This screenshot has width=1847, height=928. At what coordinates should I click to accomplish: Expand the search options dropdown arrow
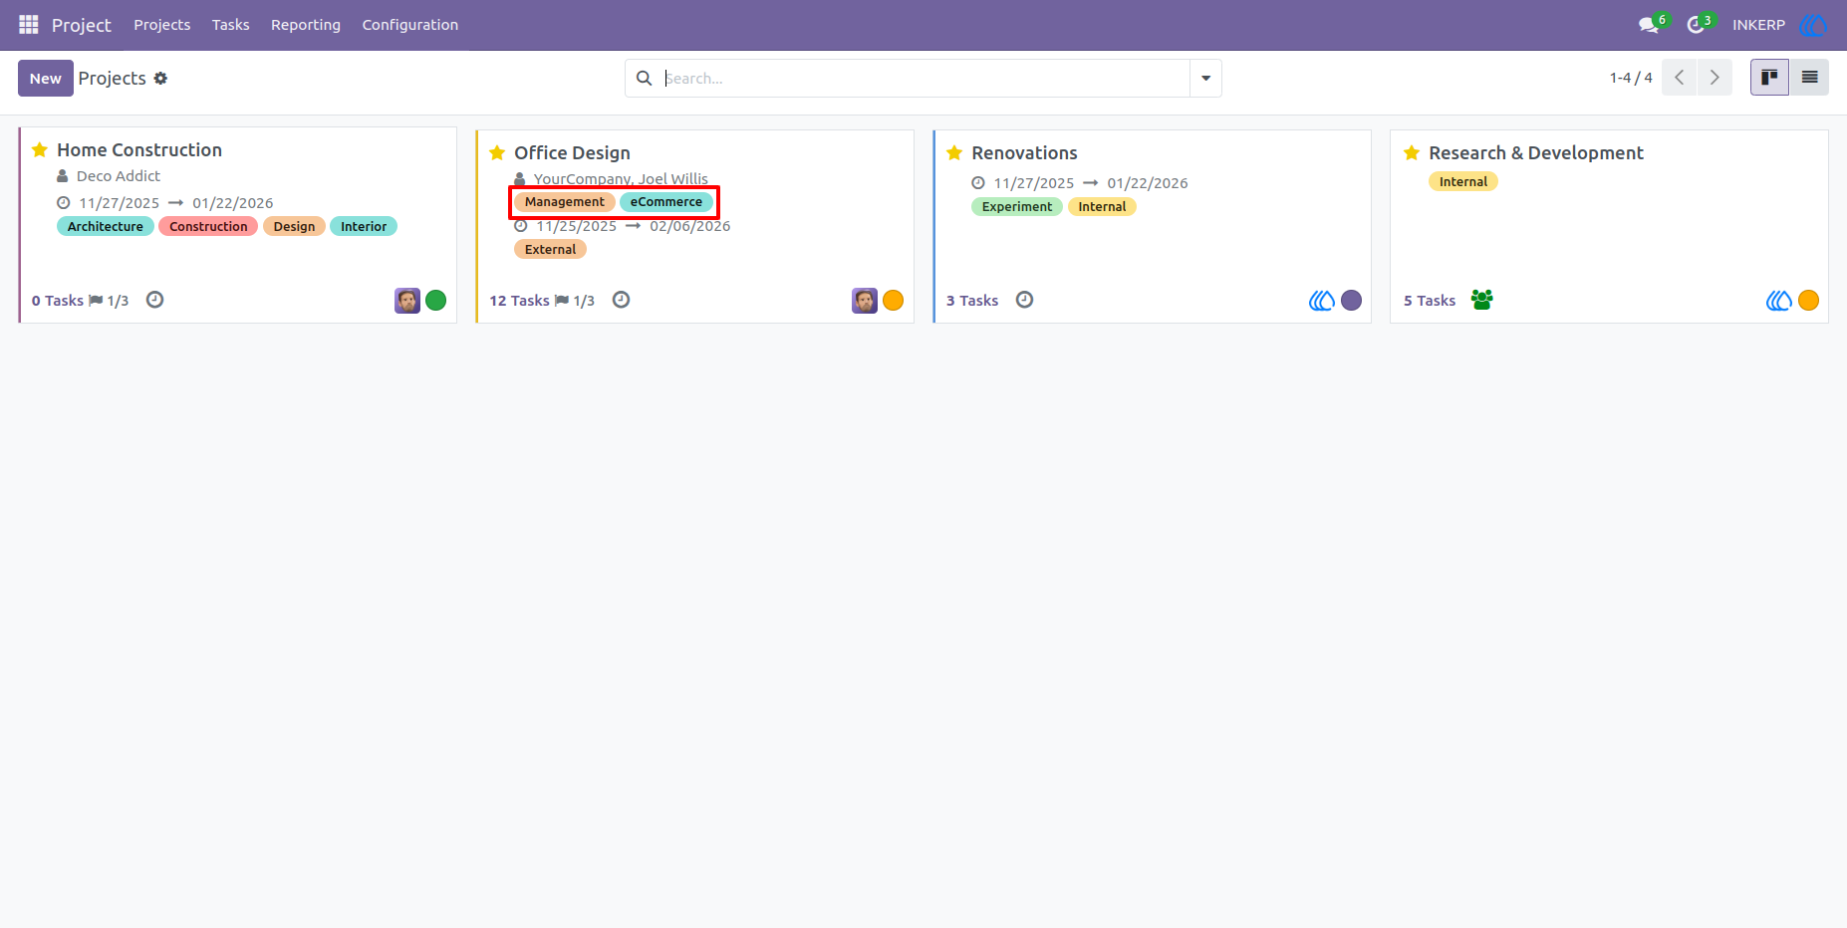[x=1205, y=78]
